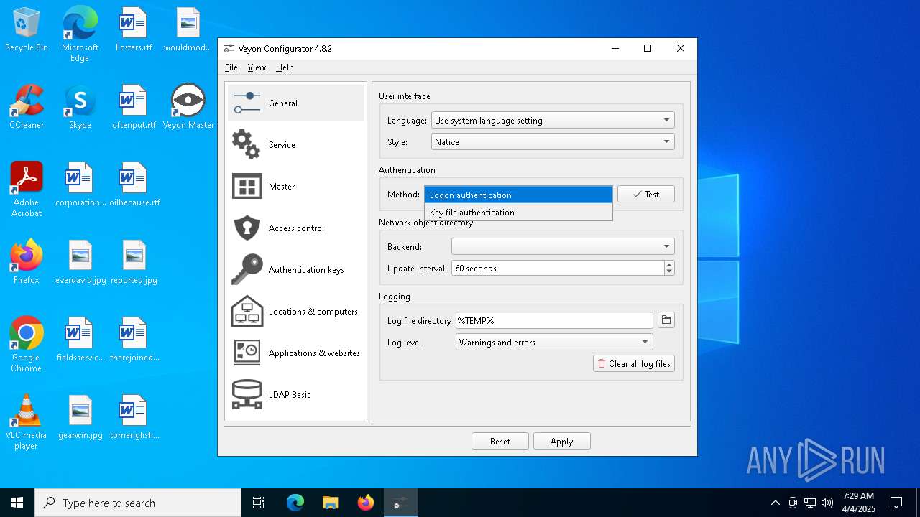Open the Authentication keys page
This screenshot has width=920, height=517.
(x=295, y=269)
